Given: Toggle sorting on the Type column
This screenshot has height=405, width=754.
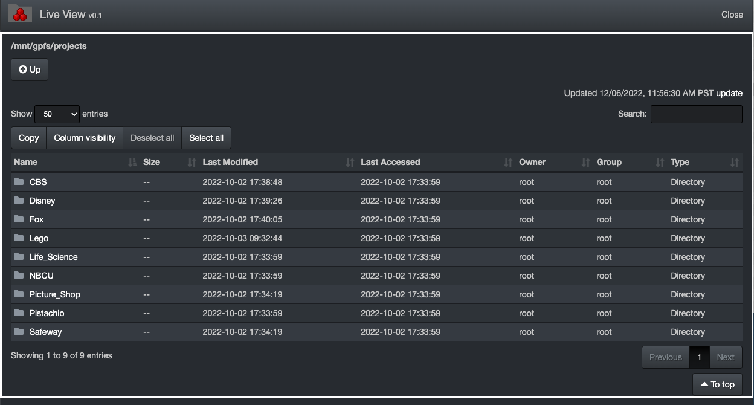Looking at the screenshot, I should coord(735,162).
